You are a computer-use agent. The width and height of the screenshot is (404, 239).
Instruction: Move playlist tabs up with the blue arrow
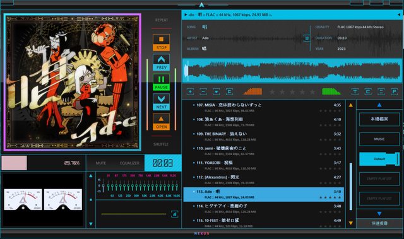pos(379,105)
